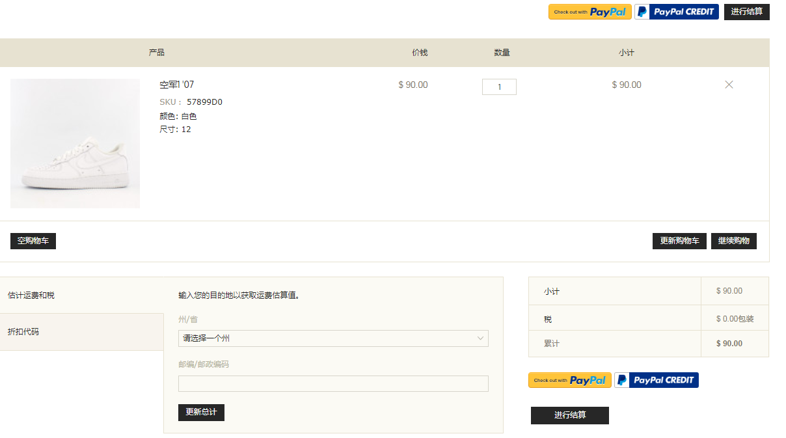Viewport: 786px width, 438px height.
Task: Click the bottom PayPal CREDIT button
Action: 657,380
